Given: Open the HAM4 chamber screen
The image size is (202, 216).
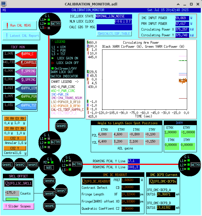Looking at the screenshot, I should [x=49, y=181].
